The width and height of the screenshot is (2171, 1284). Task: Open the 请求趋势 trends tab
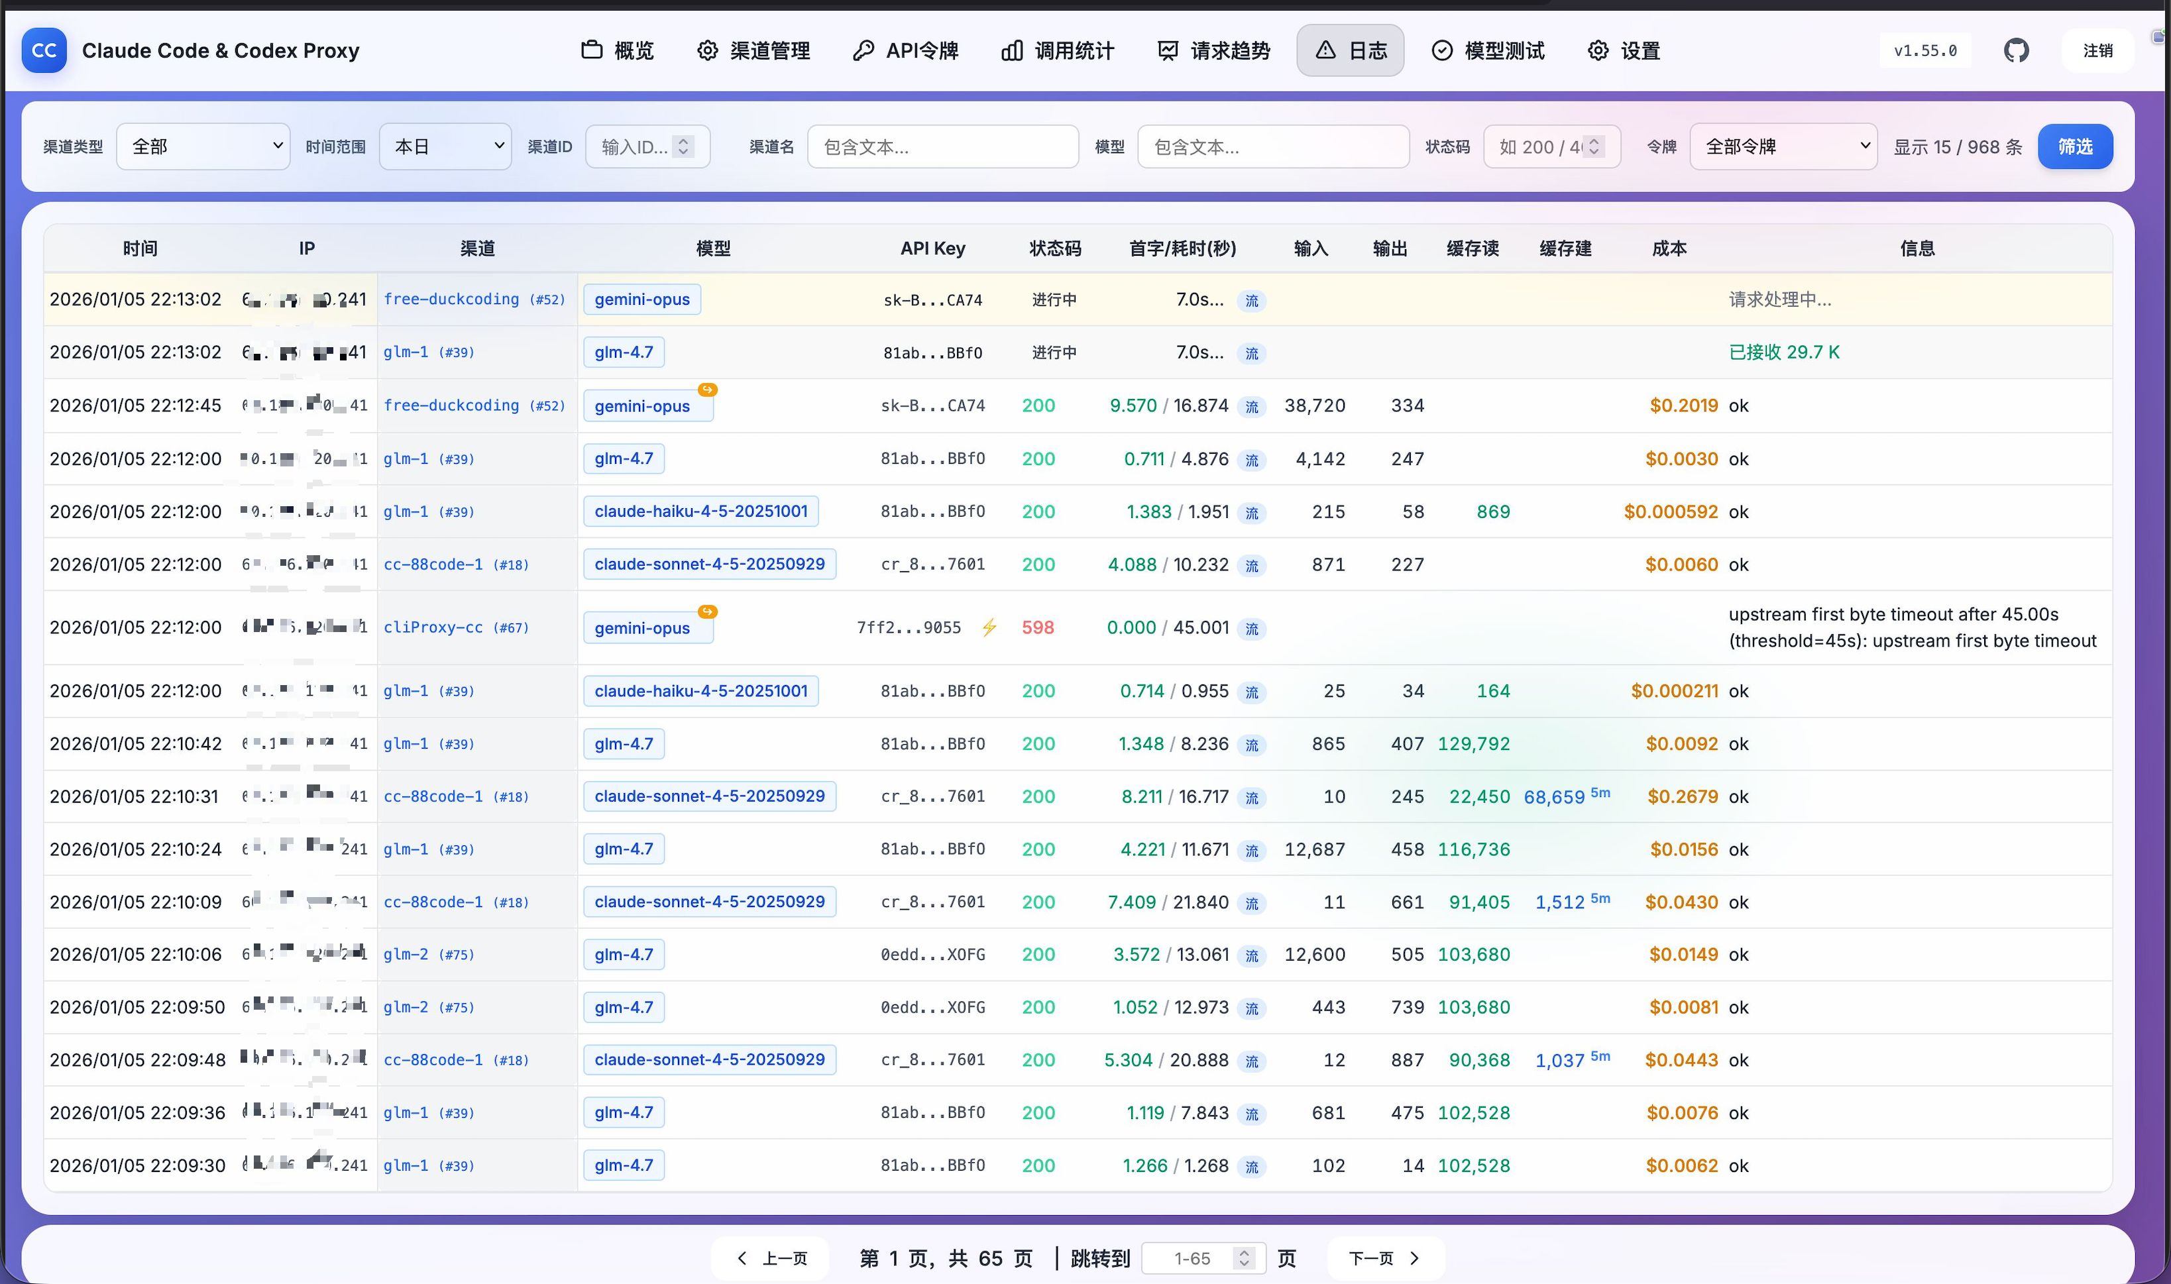pos(1214,50)
